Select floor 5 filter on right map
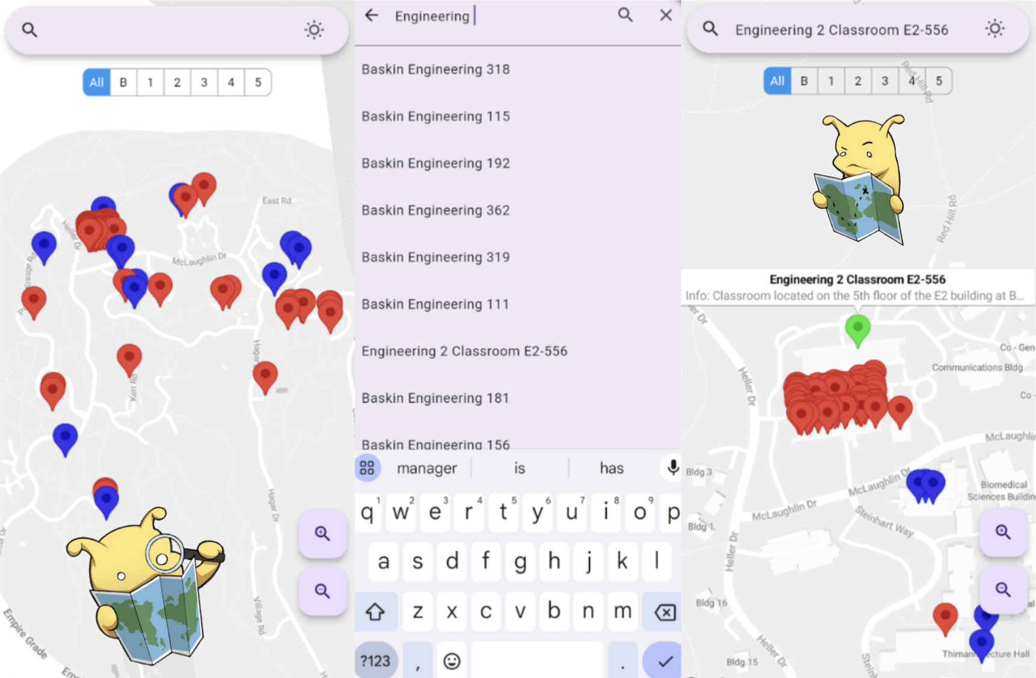The image size is (1036, 678). tap(939, 81)
